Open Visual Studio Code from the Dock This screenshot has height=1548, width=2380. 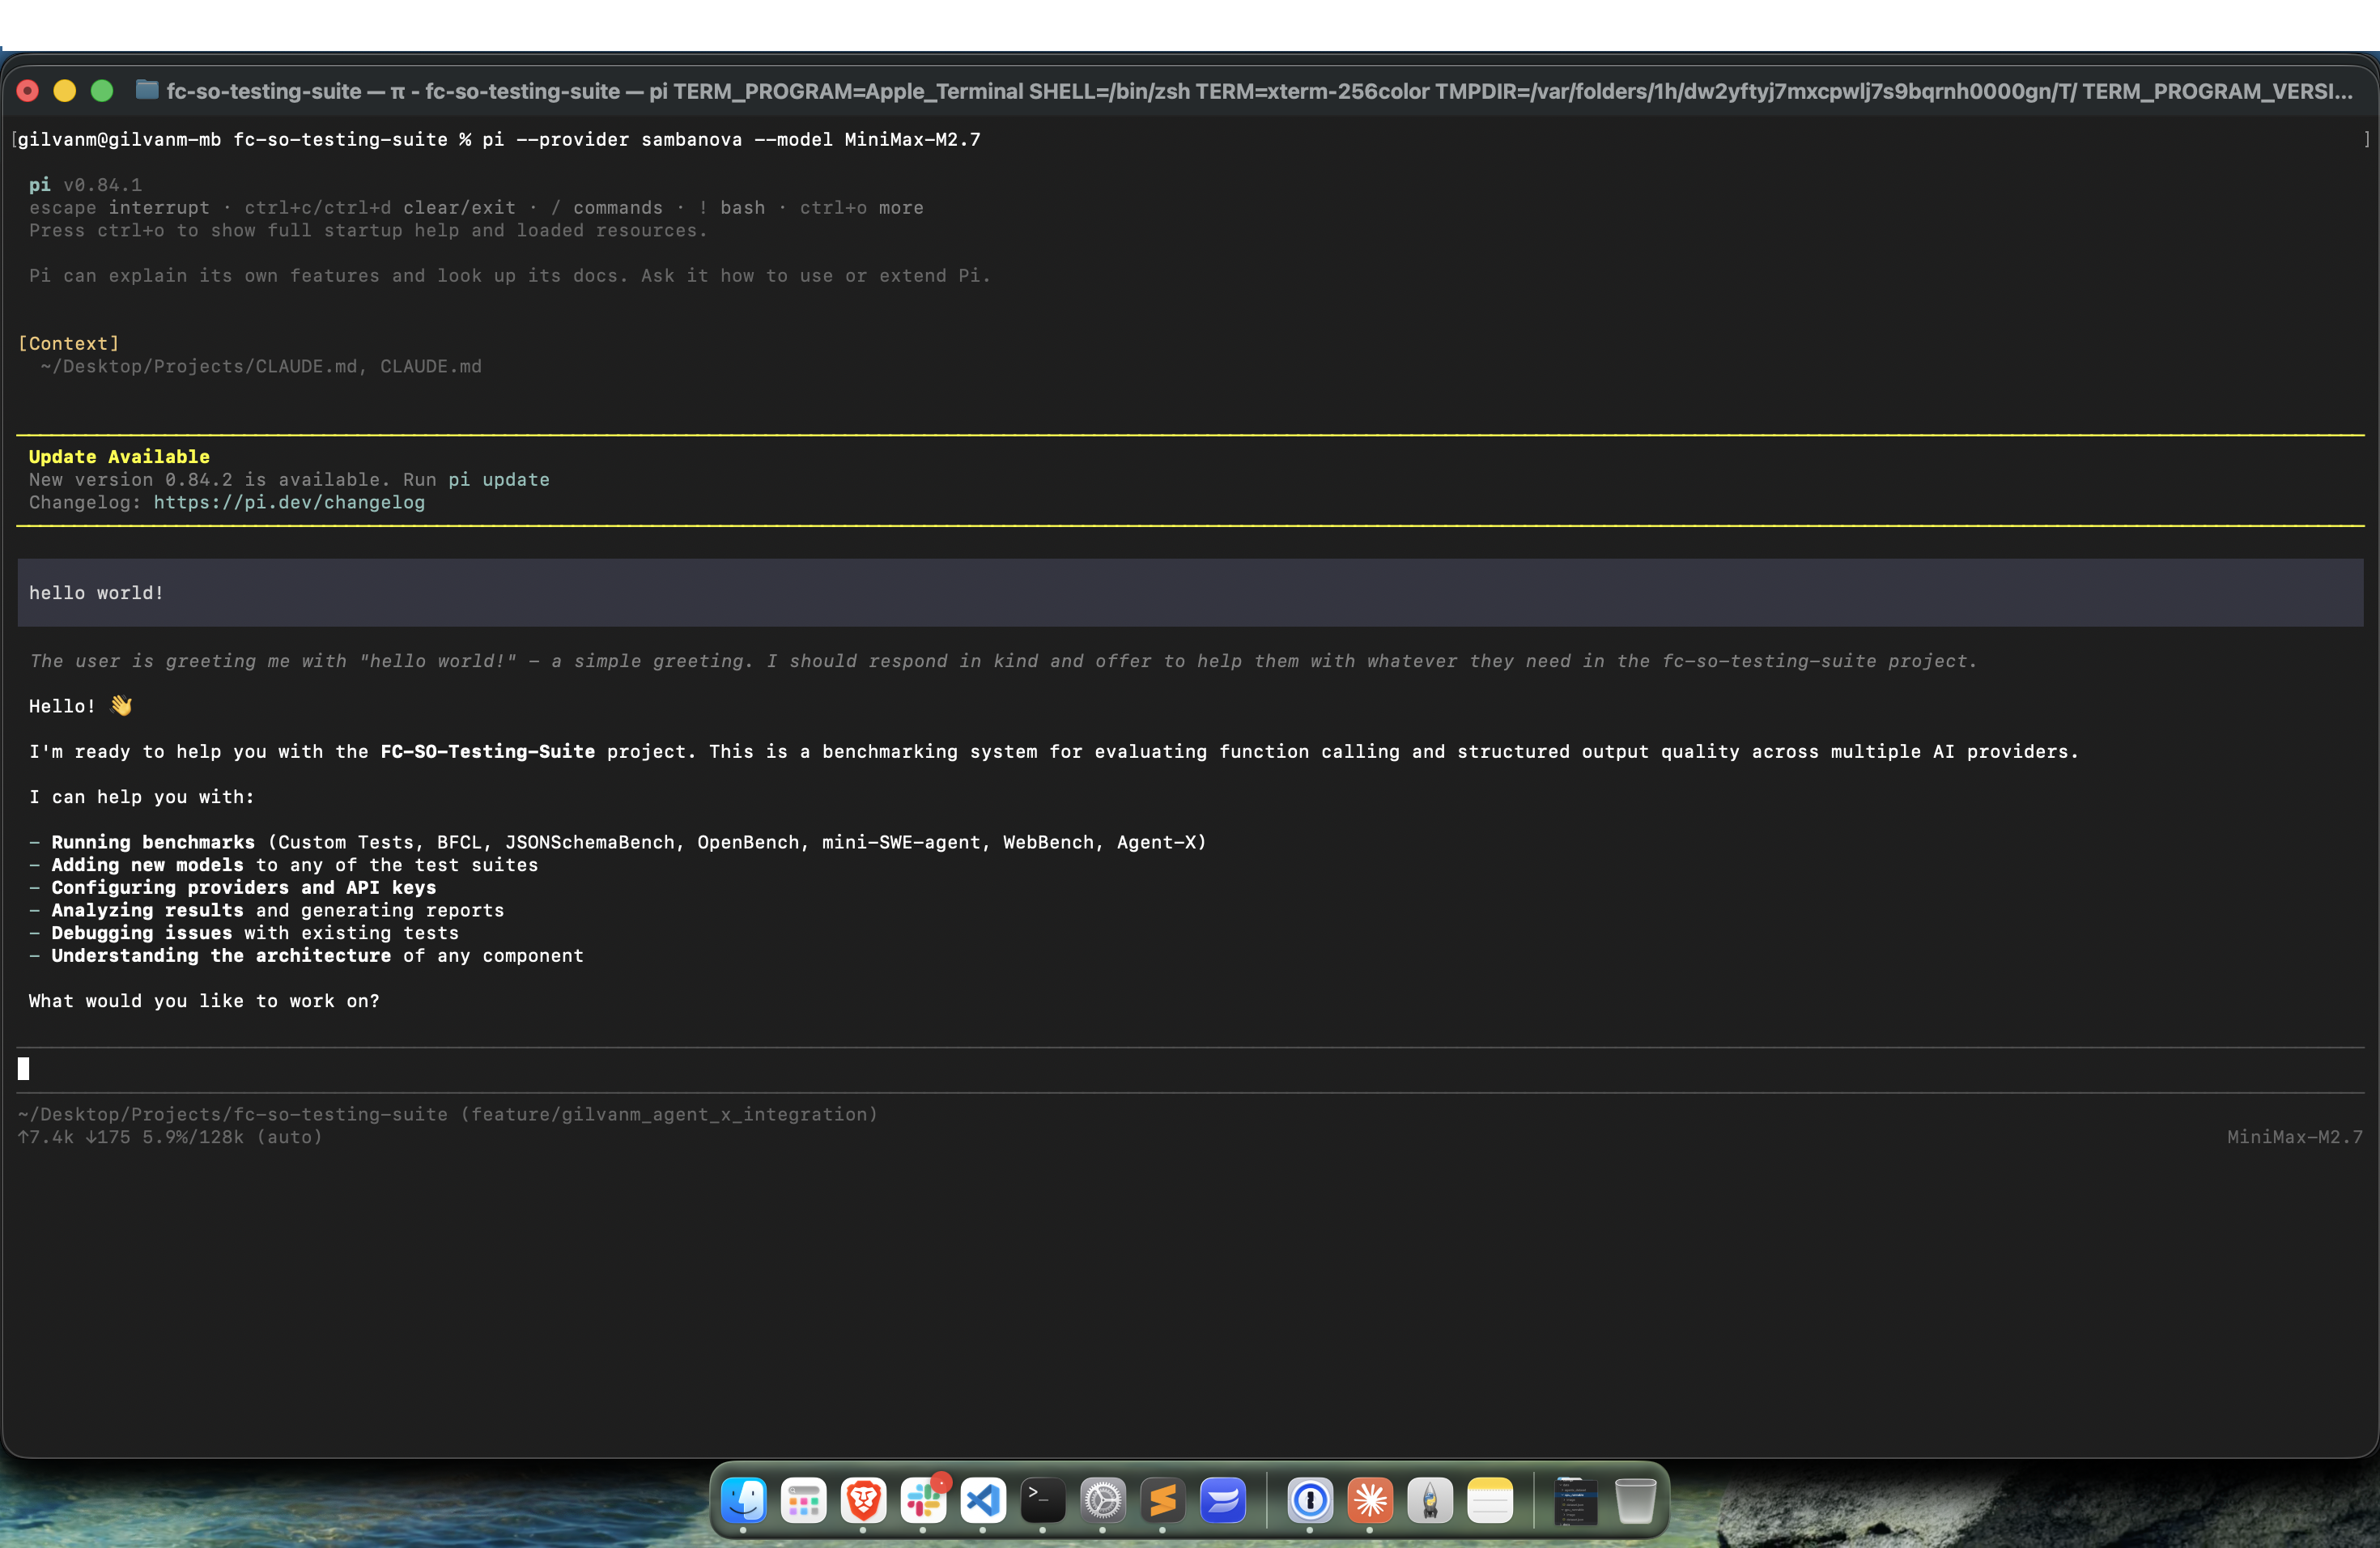click(x=983, y=1500)
